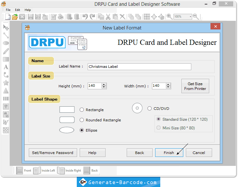The image size is (238, 187).
Task: Close the New Label Format dialog
Action: tap(215, 27)
